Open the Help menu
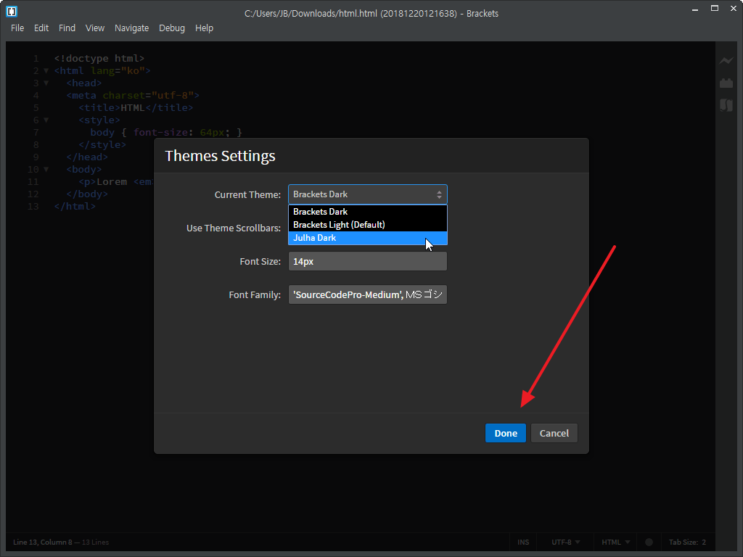This screenshot has width=743, height=557. click(x=204, y=28)
